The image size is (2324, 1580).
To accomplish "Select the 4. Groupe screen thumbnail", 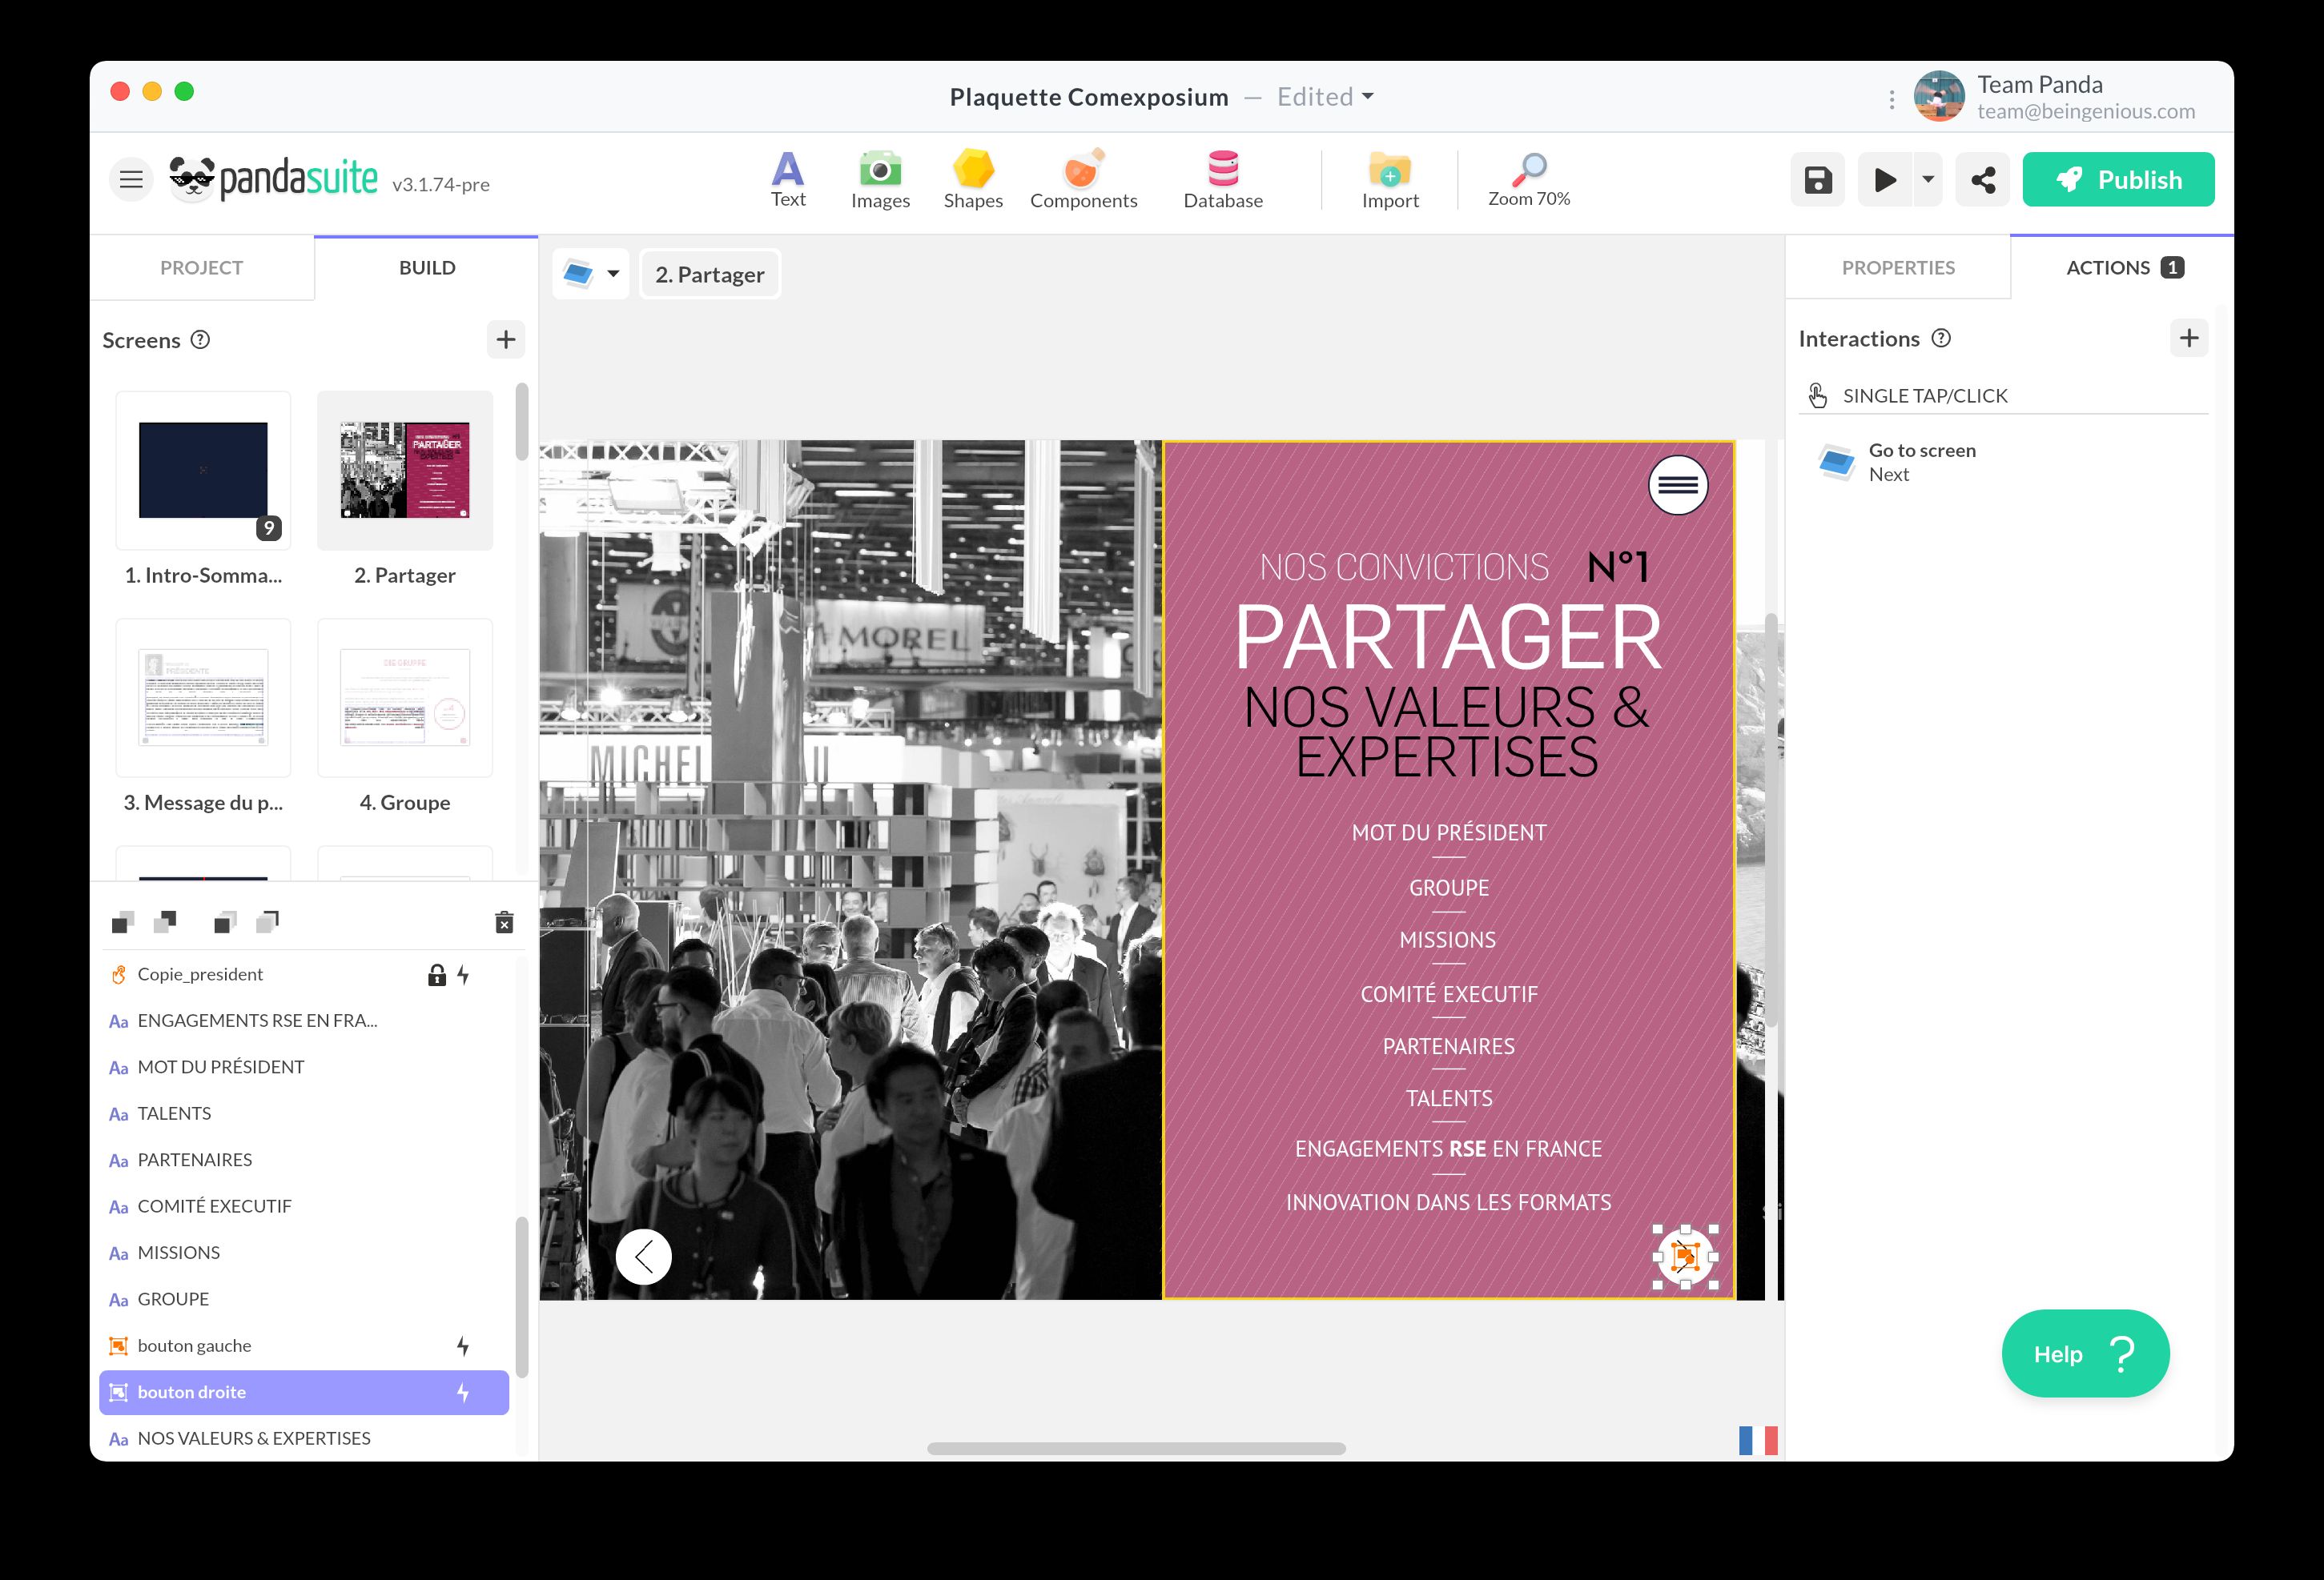I will tap(405, 698).
